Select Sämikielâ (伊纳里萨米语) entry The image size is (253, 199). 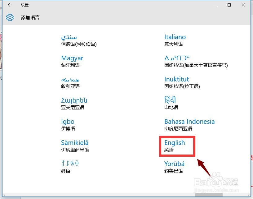(x=75, y=146)
